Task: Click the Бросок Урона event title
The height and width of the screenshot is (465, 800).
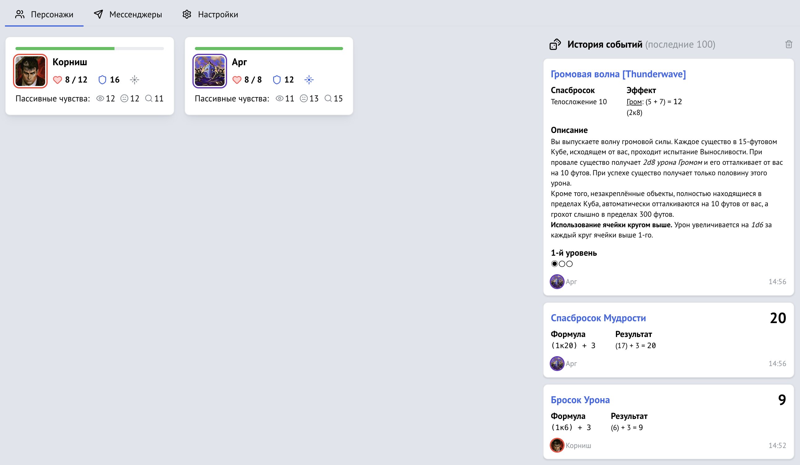Action: (x=580, y=400)
